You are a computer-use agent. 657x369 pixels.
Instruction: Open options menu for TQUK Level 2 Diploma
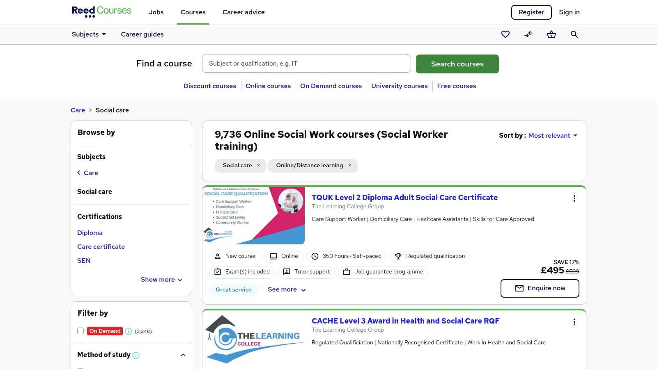coord(574,198)
